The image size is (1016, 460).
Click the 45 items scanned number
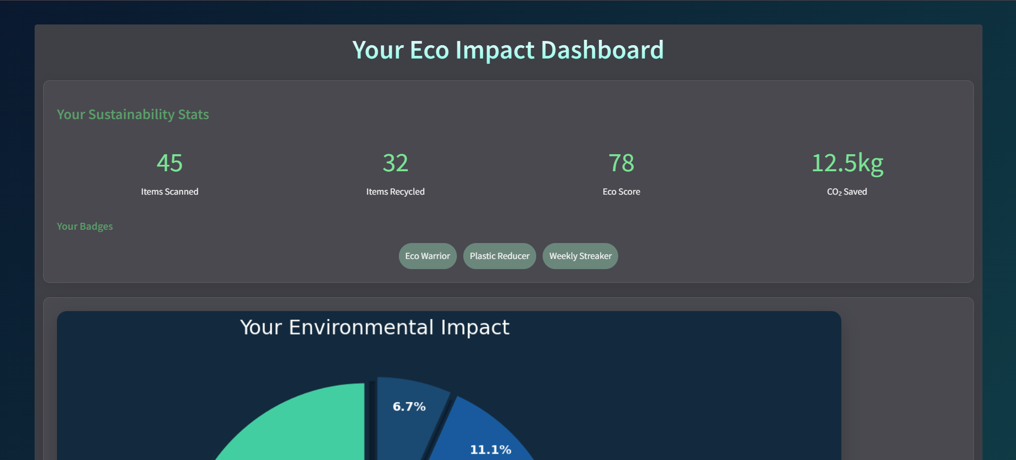click(169, 163)
